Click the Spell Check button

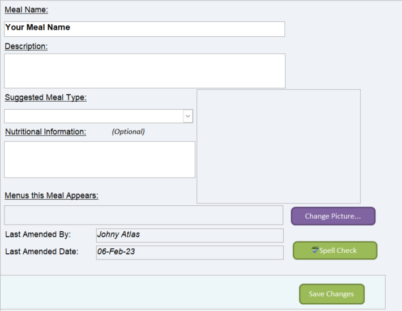coord(335,250)
